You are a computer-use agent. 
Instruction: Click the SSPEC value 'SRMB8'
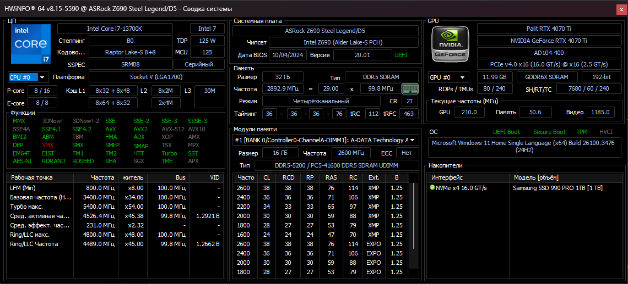(130, 64)
